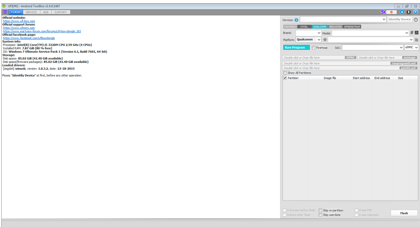Click the favorites star icon
Viewport: 420px width, 227px height.
pyautogui.click(x=325, y=40)
